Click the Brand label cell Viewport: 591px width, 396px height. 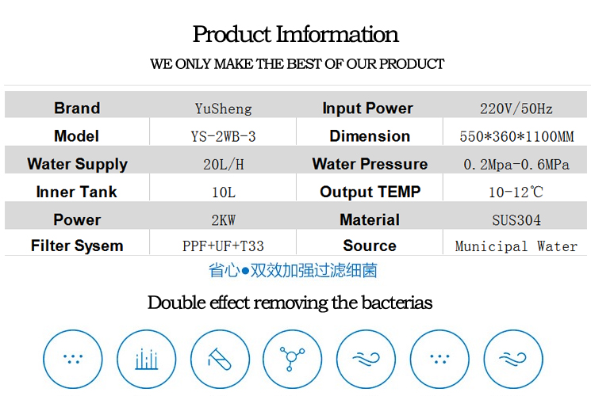point(77,109)
